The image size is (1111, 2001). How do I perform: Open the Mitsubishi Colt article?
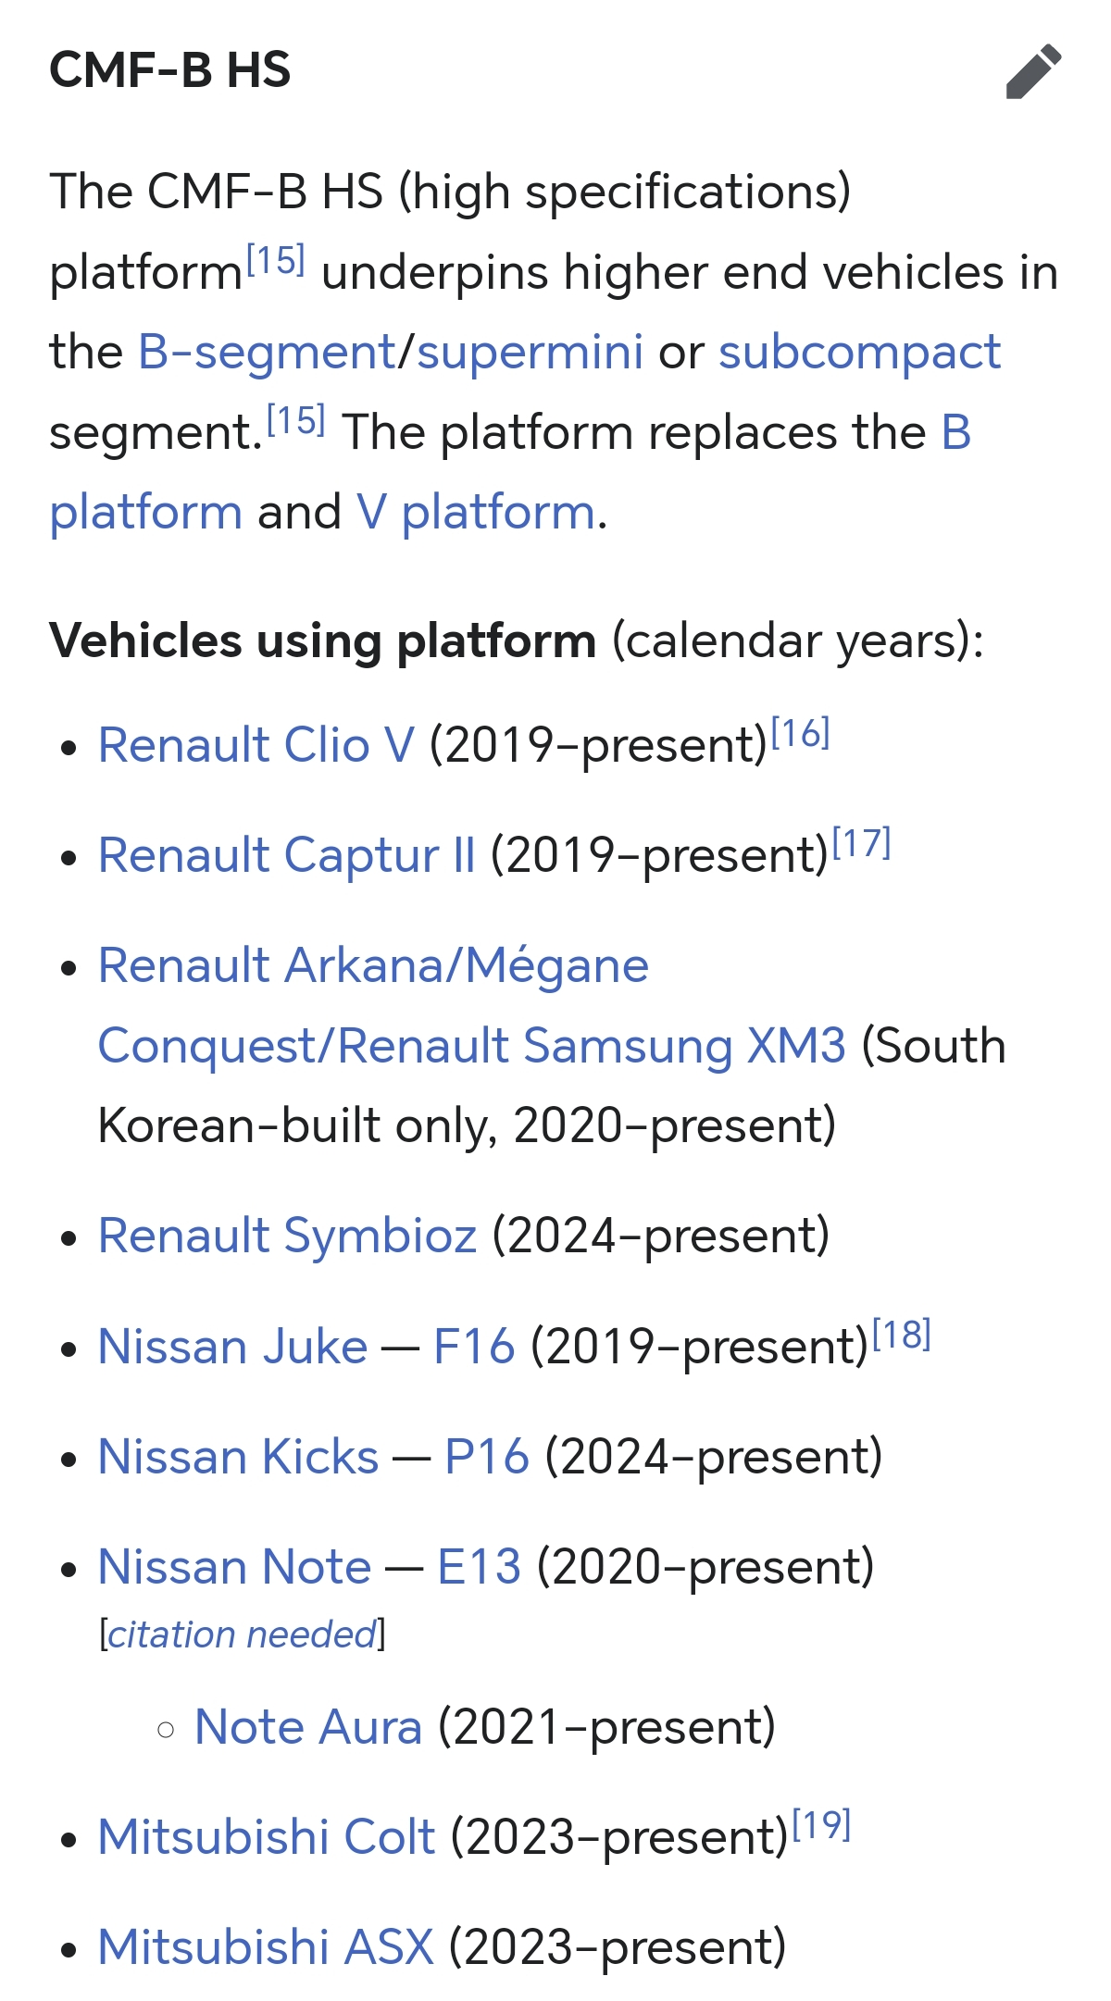coord(267,1837)
